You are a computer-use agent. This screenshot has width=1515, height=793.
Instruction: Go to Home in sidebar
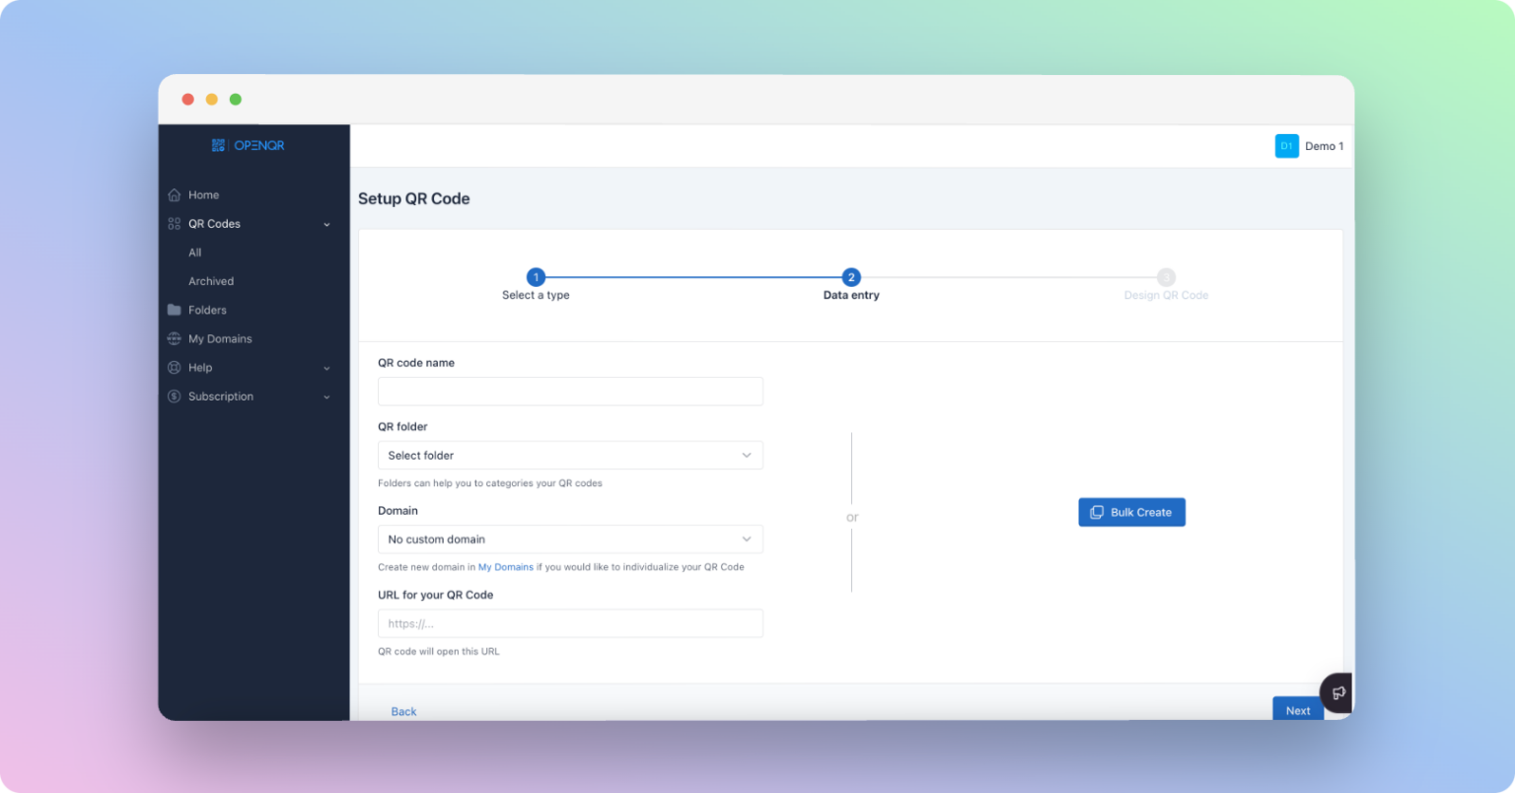[x=204, y=195]
